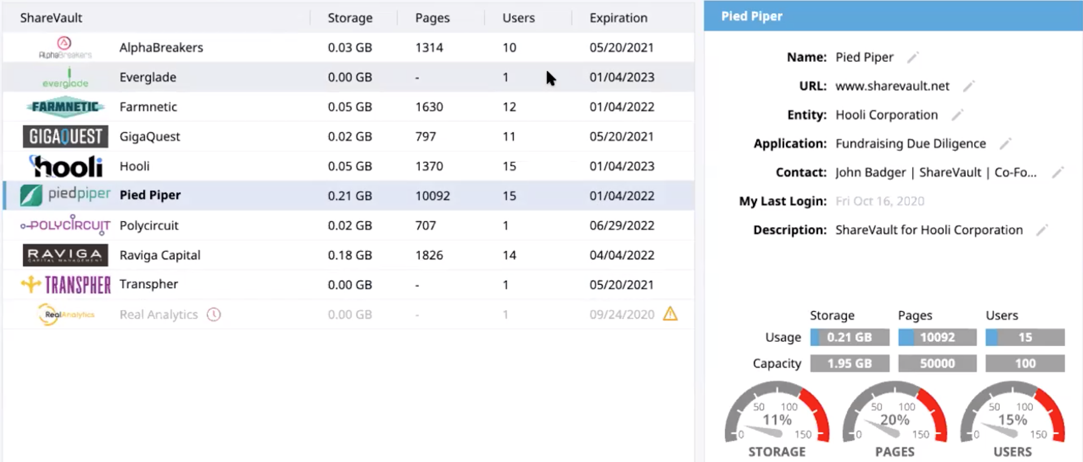Edit the Description field pencil icon
The image size is (1083, 462).
pos(1042,230)
